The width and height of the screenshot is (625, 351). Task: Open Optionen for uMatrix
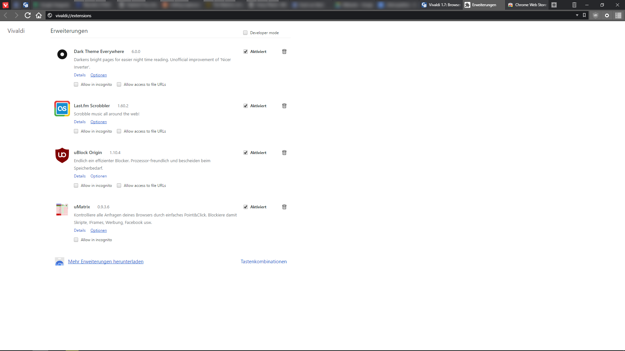[x=98, y=230]
